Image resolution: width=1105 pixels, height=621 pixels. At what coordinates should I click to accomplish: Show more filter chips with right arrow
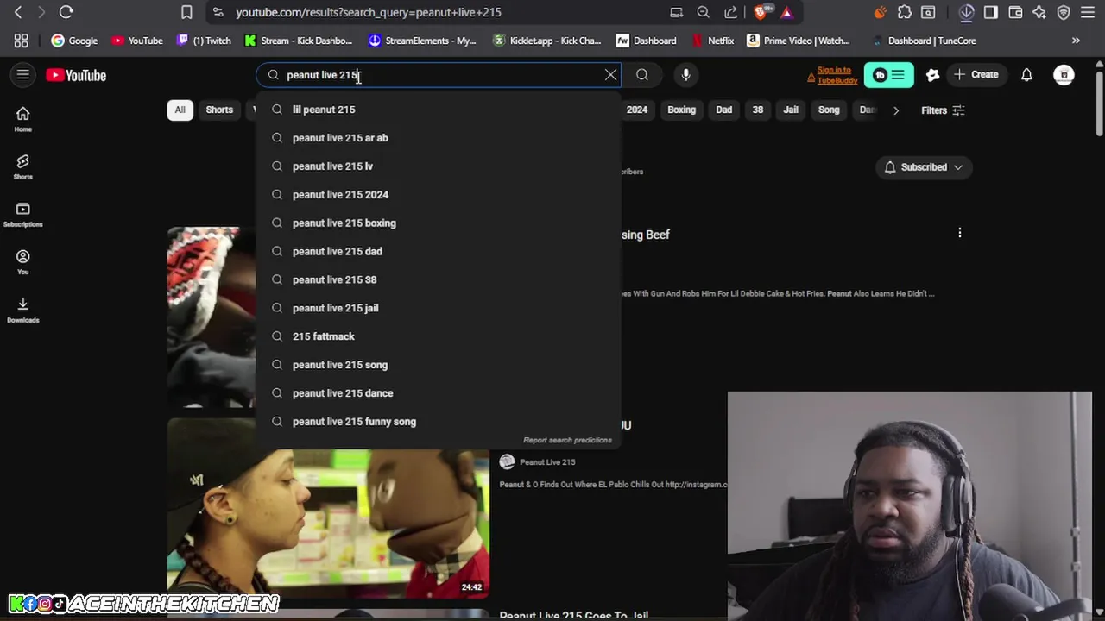pos(896,110)
